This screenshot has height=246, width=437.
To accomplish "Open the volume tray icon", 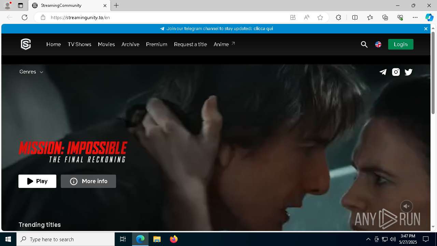I will click(x=393, y=239).
